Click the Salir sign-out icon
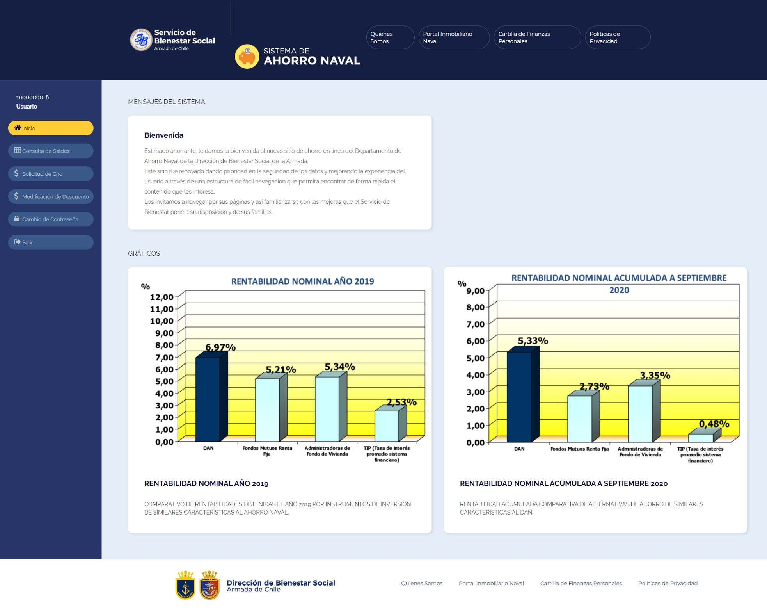This screenshot has width=767, height=611. click(x=17, y=242)
